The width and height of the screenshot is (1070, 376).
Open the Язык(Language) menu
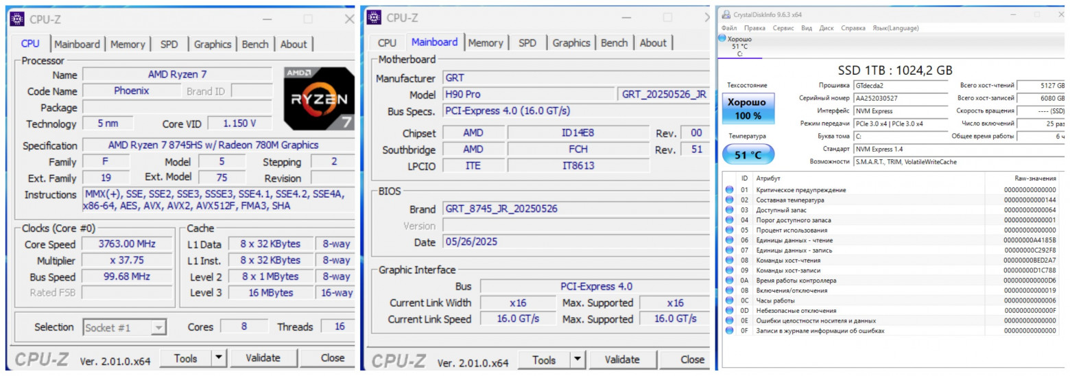tap(895, 28)
